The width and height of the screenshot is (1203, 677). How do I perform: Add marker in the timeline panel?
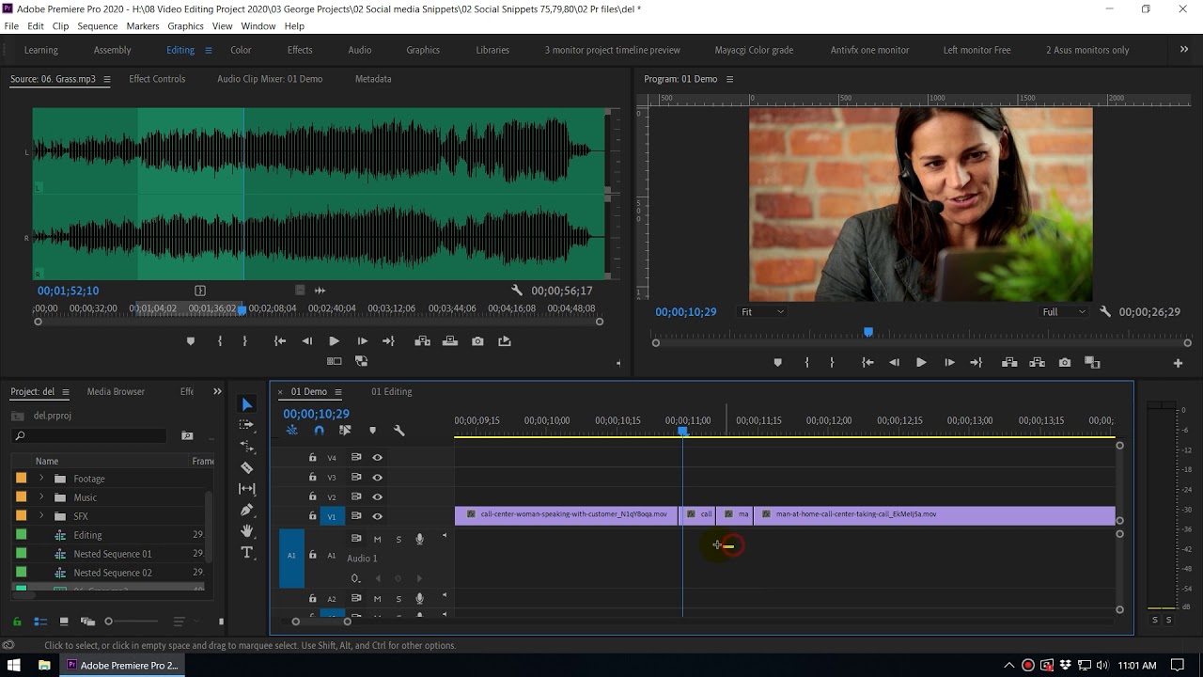click(372, 431)
